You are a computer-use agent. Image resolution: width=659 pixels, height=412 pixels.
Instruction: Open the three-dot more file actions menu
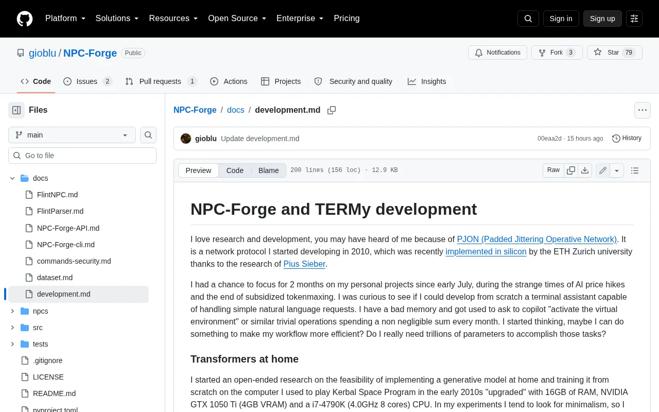(642, 110)
